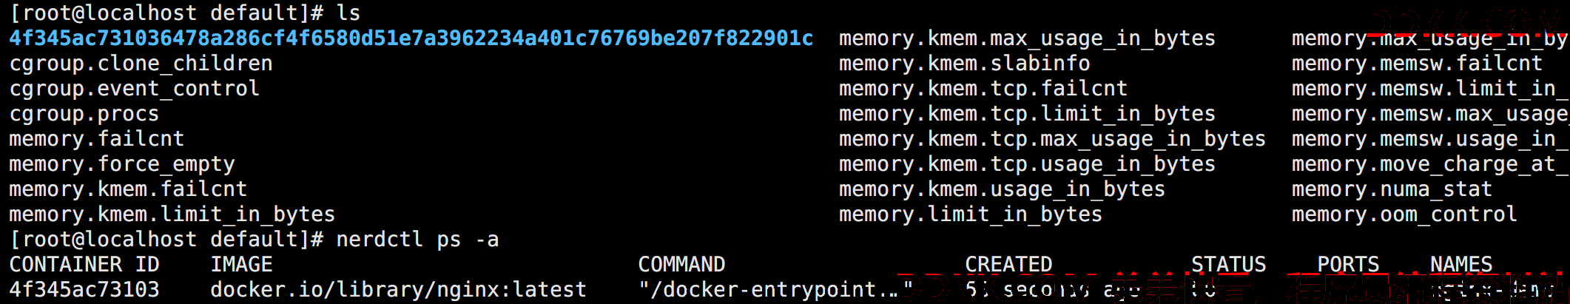Select the cgroup.clone_children file name
1570x304 pixels.
(141, 64)
